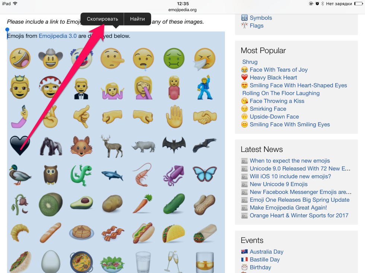
Task: Select the blue butterfly emoji
Action: 205,174
